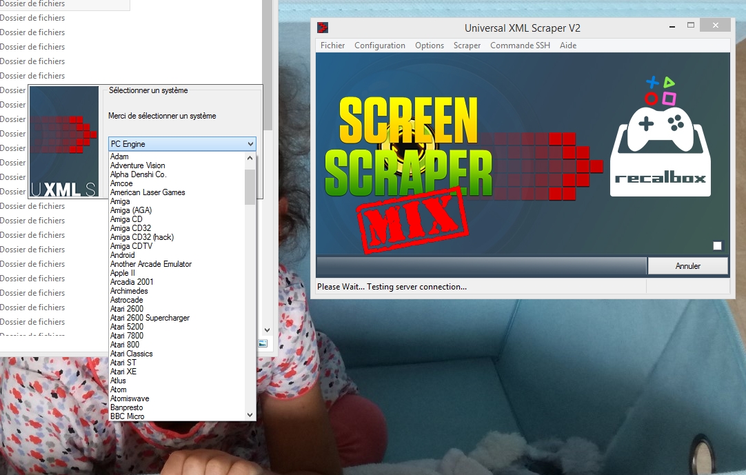746x475 pixels.
Task: Select Amiga CDTV entry
Action: click(177, 246)
